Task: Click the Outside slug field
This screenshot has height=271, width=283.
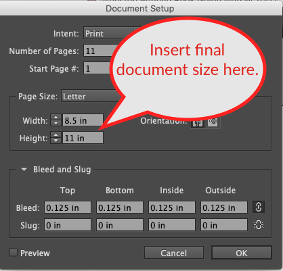Action: pyautogui.click(x=224, y=225)
